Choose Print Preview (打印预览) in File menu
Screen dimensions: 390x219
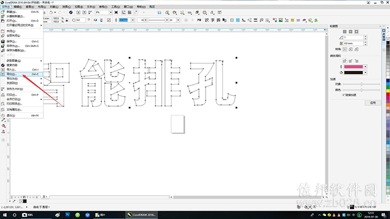22,104
